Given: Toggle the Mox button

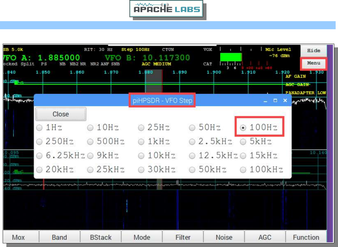Looking at the screenshot, I should tap(18, 237).
